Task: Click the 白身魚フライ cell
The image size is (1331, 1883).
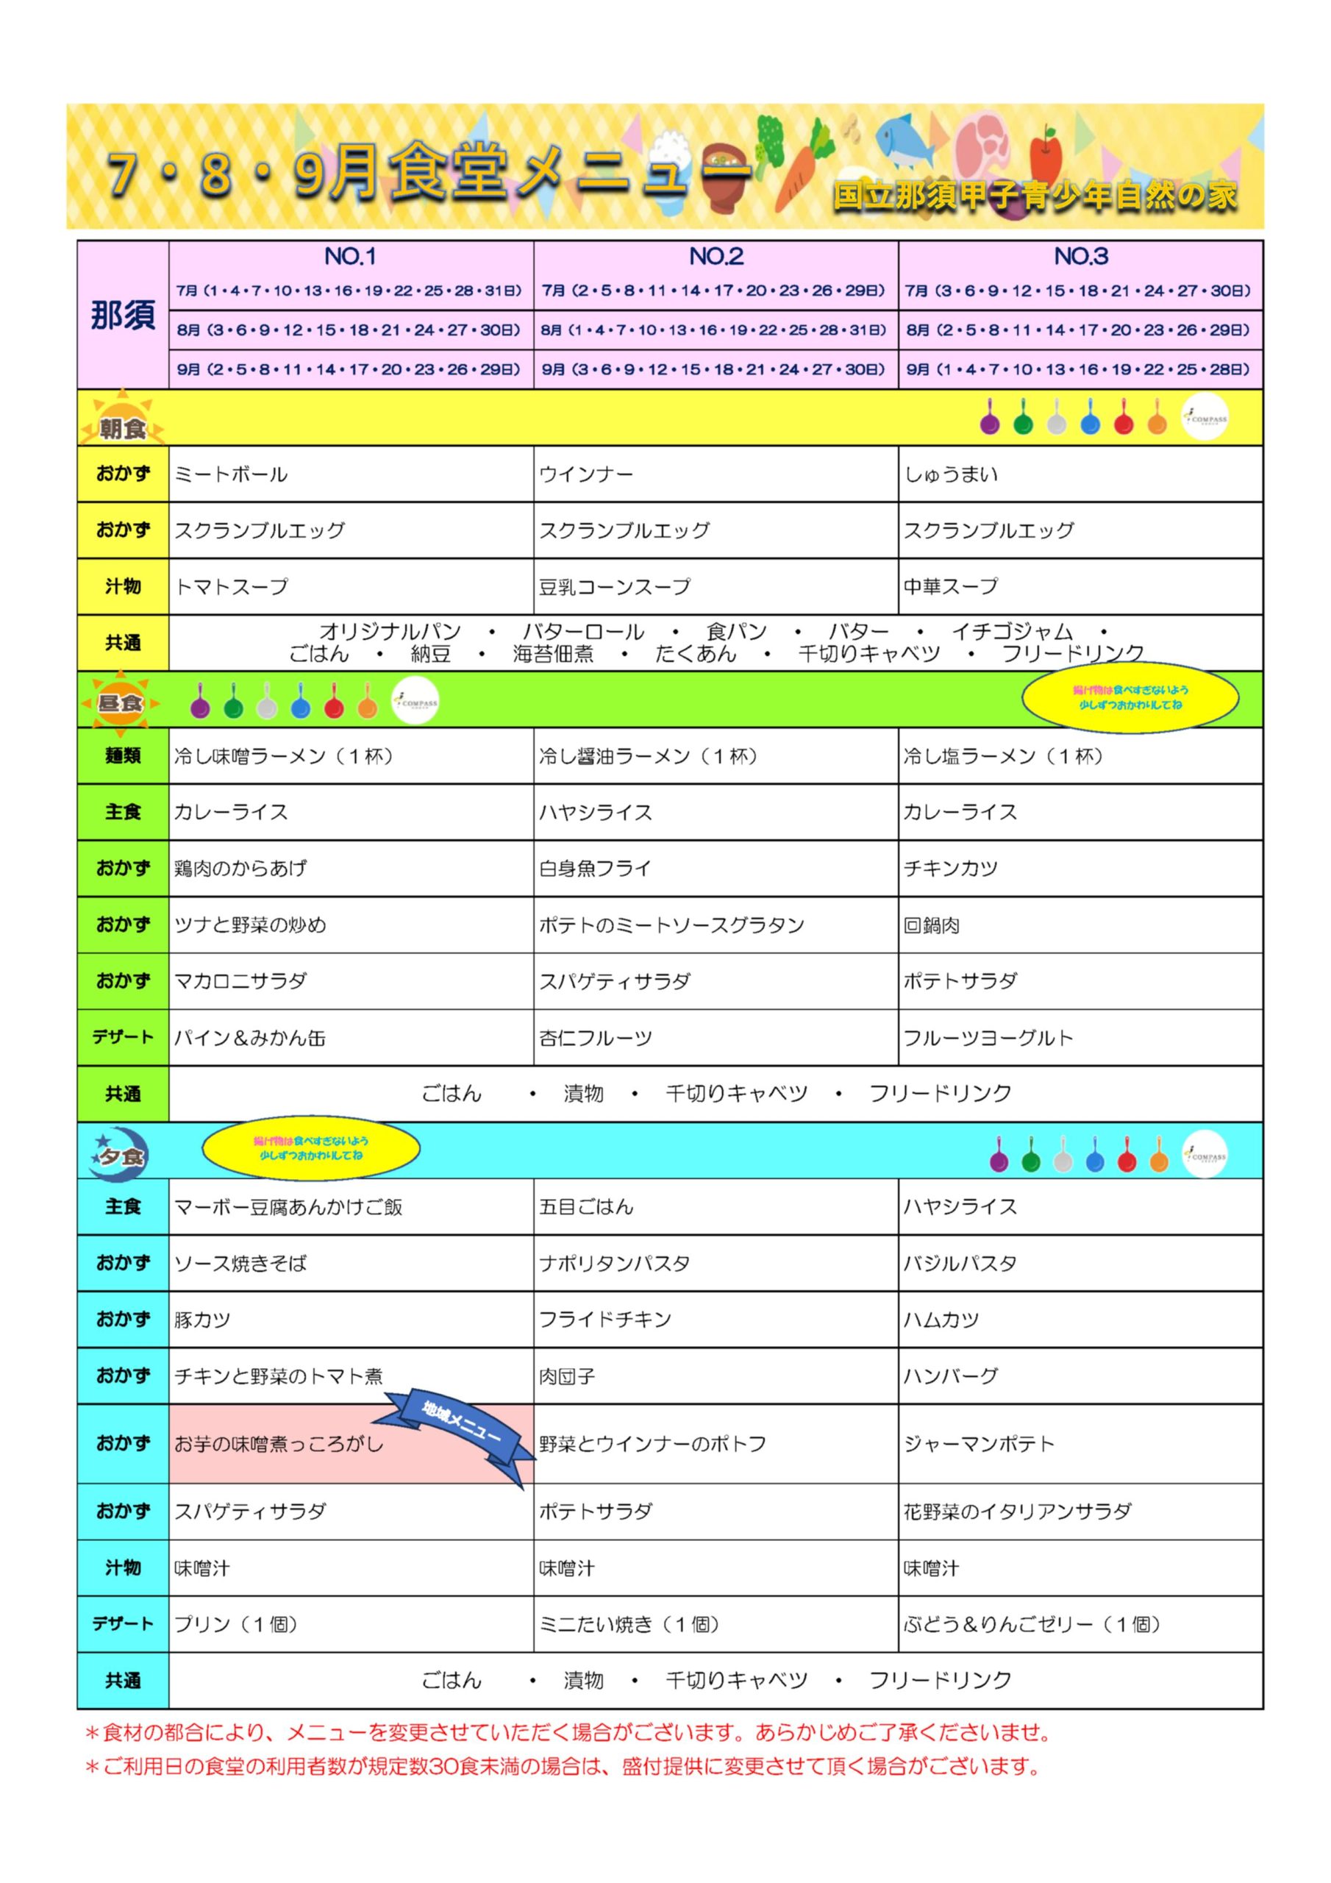Action: (716, 869)
